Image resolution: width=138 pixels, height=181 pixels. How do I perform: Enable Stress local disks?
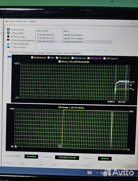12,44
